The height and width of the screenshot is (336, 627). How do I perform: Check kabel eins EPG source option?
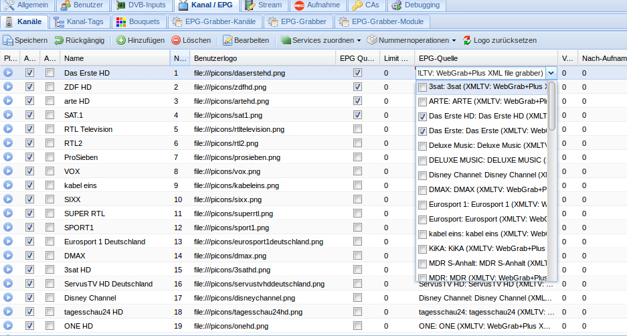pos(422,234)
